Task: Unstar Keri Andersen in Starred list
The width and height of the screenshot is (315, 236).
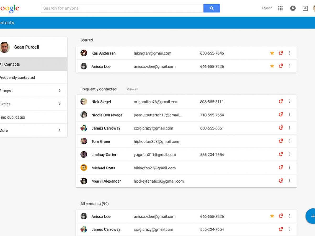Action: [272, 53]
